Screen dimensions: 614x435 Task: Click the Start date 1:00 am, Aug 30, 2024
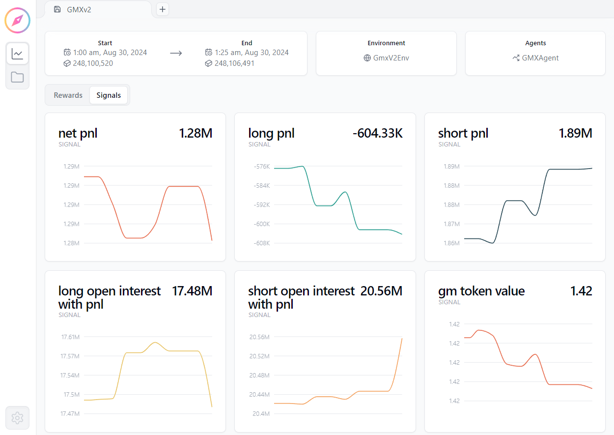point(110,53)
